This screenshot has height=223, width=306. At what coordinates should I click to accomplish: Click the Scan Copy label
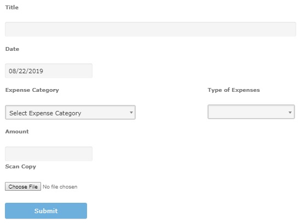21,167
